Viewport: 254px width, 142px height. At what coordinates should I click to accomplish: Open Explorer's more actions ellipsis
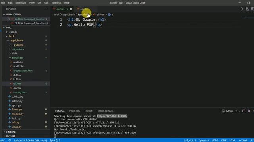(x=46, y=9)
